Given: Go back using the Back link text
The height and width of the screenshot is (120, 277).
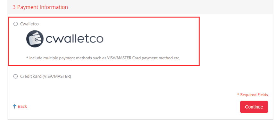Looking at the screenshot, I should point(22,107).
